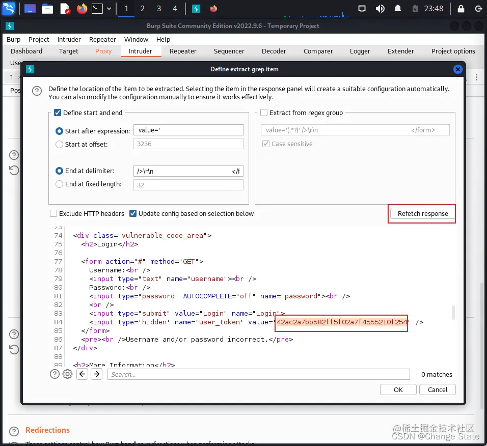Image resolution: width=487 pixels, height=446 pixels.
Task: Switch to the Comparer tab
Action: [318, 51]
